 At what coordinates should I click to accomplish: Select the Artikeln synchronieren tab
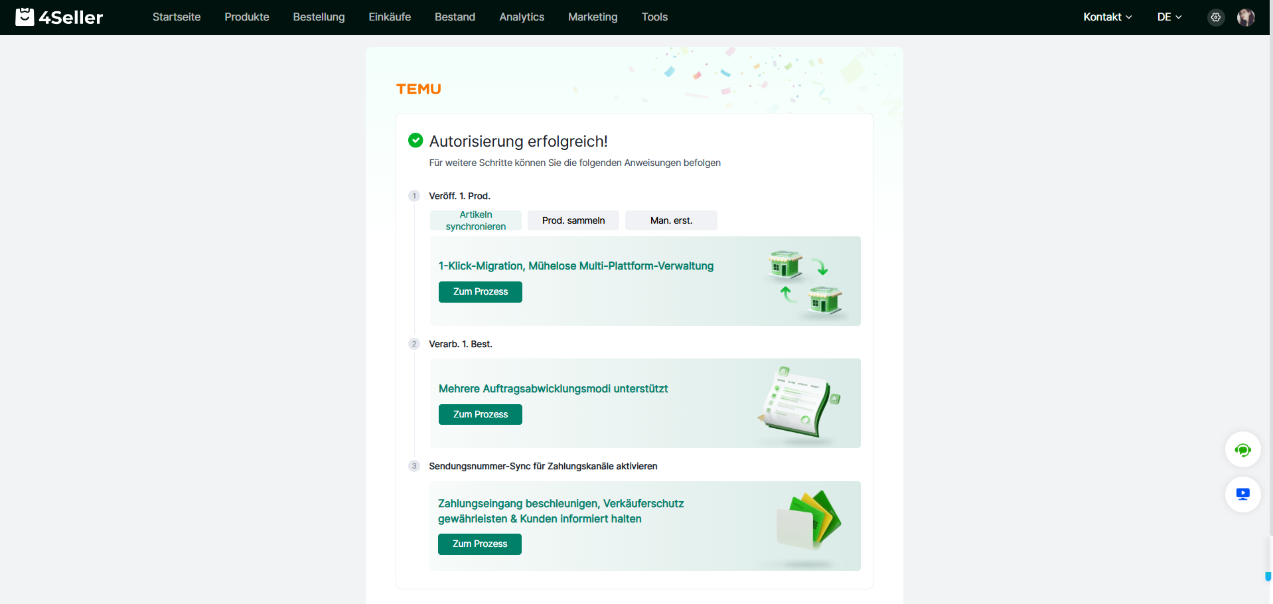(475, 220)
